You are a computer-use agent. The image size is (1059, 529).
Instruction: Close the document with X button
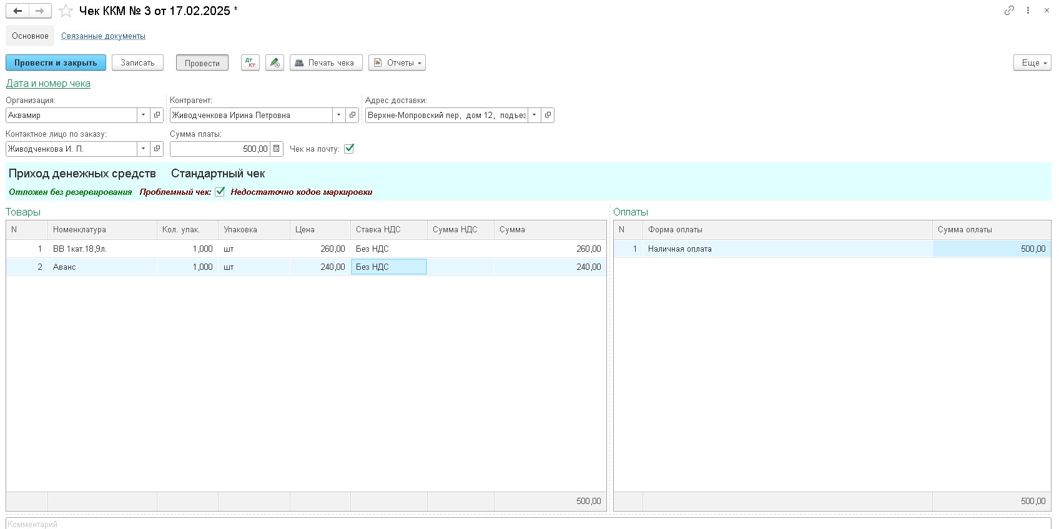click(x=1047, y=11)
